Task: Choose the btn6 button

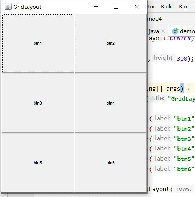Action: (x=111, y=163)
